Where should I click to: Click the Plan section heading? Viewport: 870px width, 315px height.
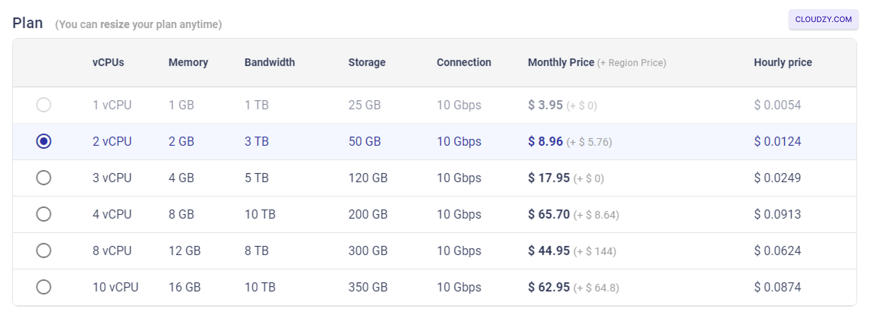point(27,23)
